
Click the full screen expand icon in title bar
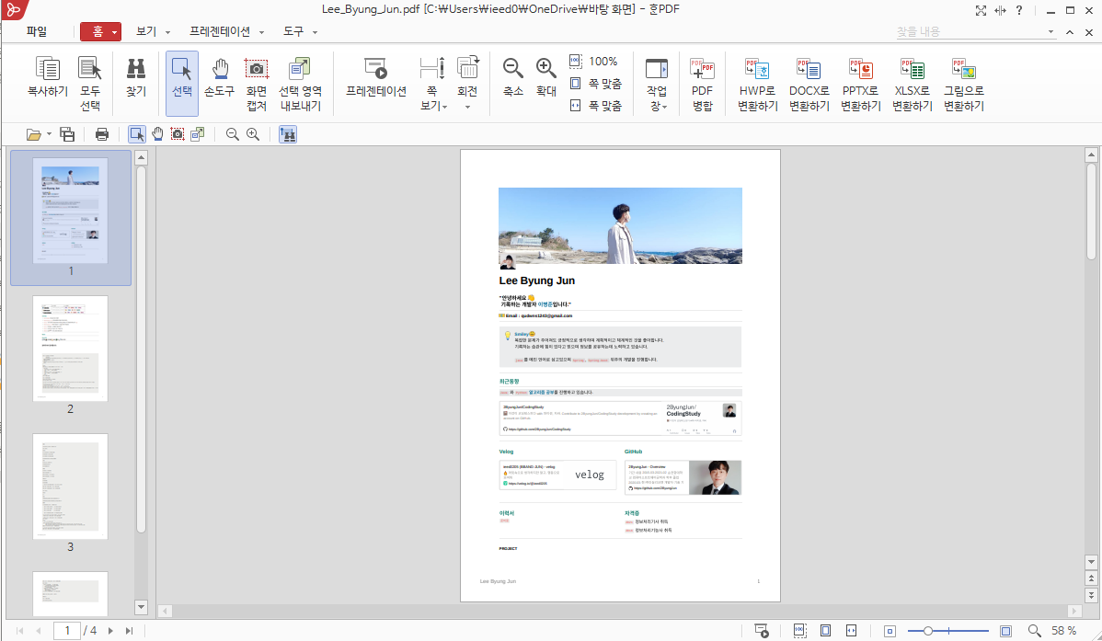coord(981,10)
